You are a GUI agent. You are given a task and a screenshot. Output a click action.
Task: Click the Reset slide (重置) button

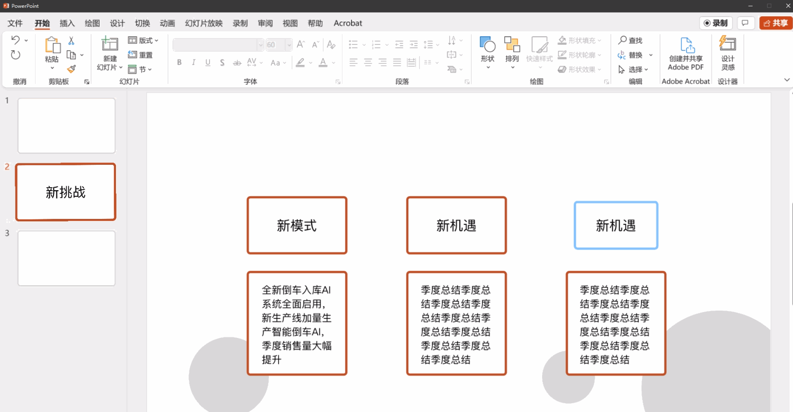(x=140, y=55)
